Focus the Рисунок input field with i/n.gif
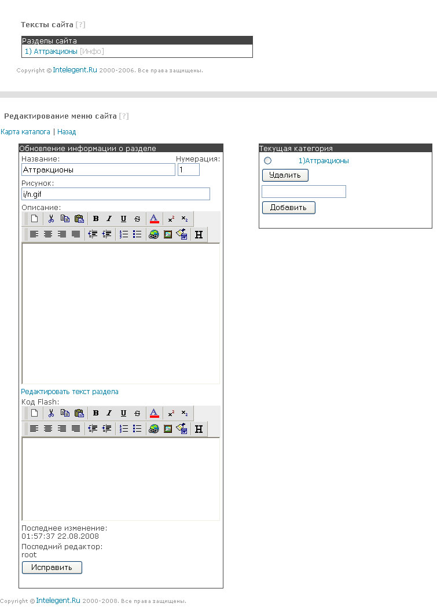This screenshot has width=437, height=607. click(x=116, y=194)
